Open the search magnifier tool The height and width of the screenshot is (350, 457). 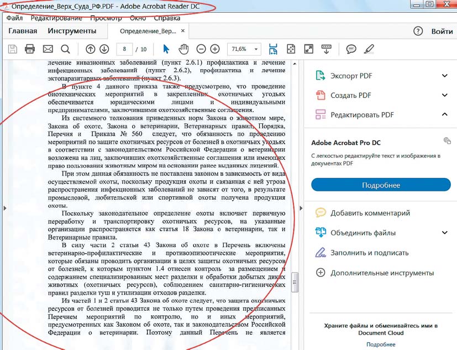(65, 49)
